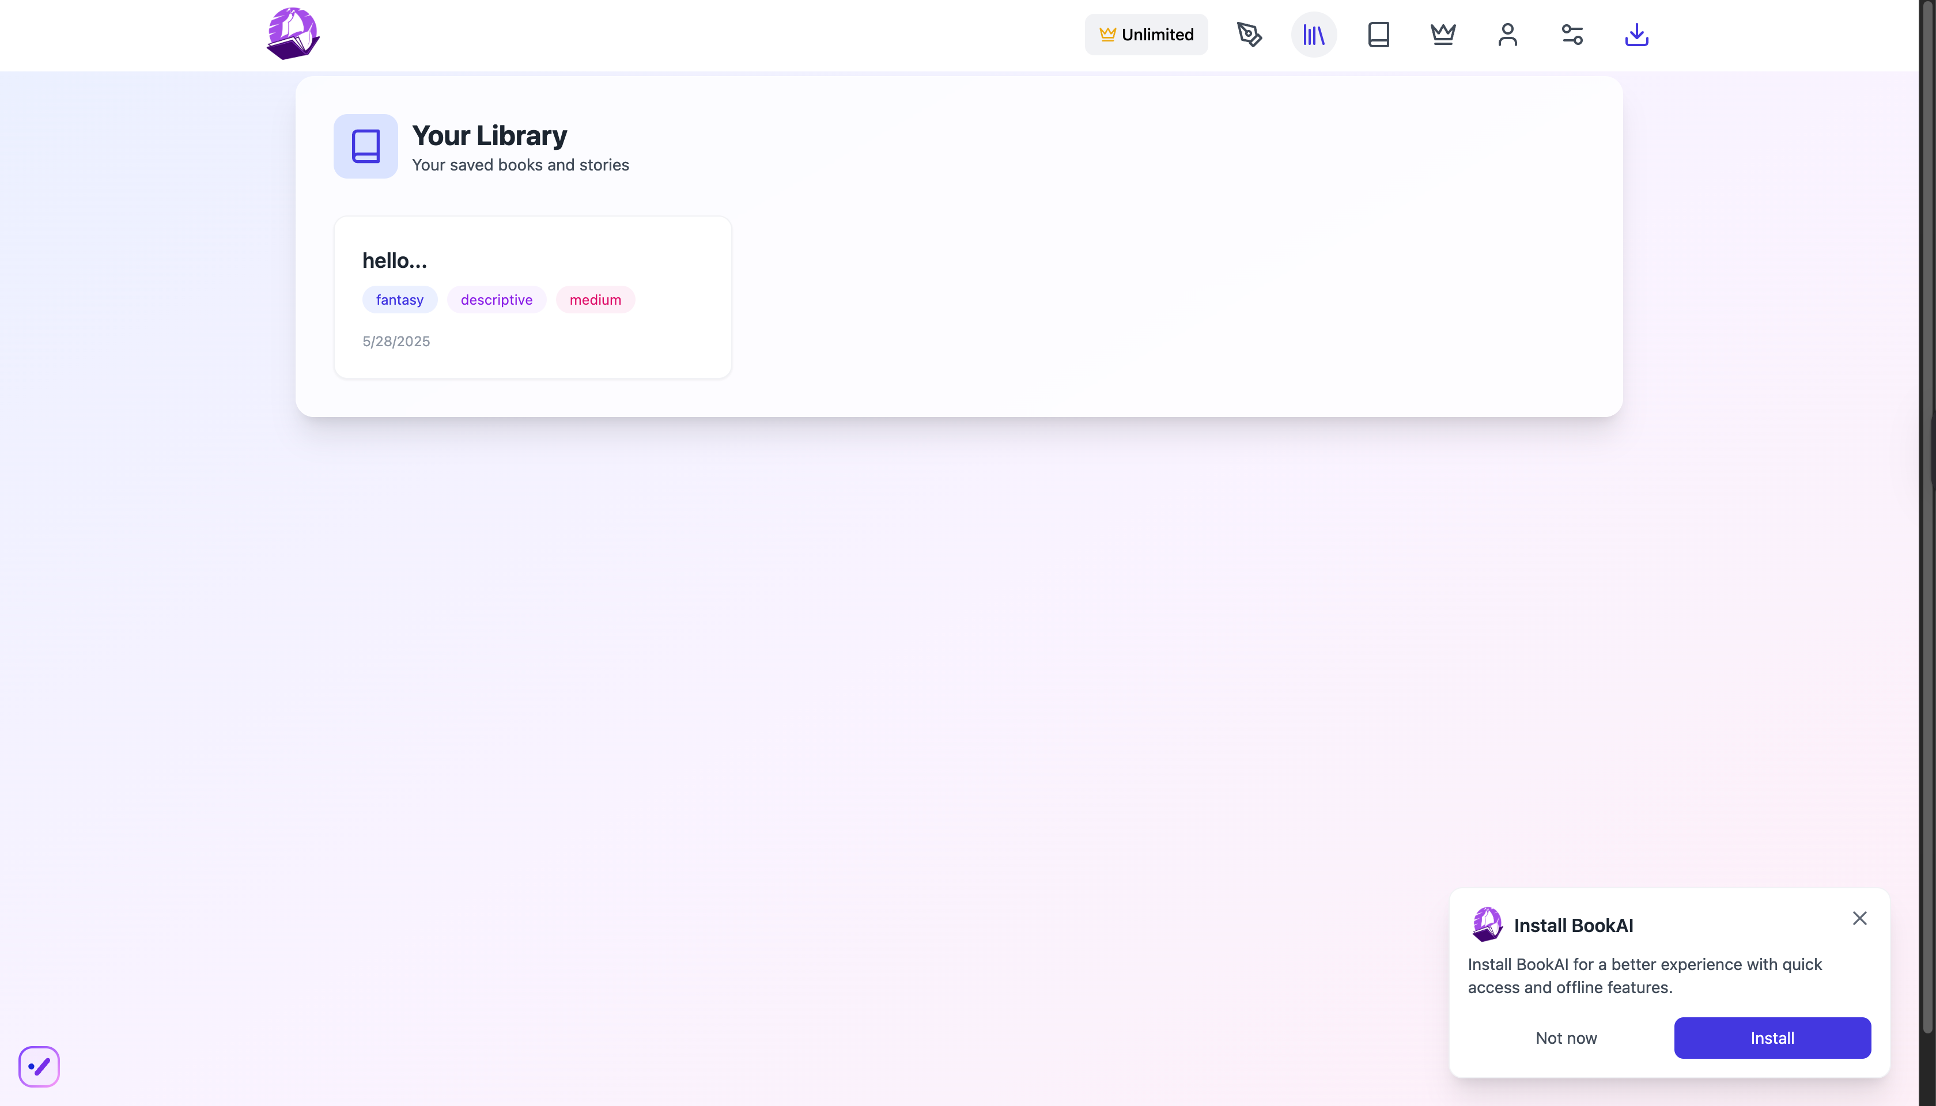Click the descriptive tag

click(x=496, y=300)
